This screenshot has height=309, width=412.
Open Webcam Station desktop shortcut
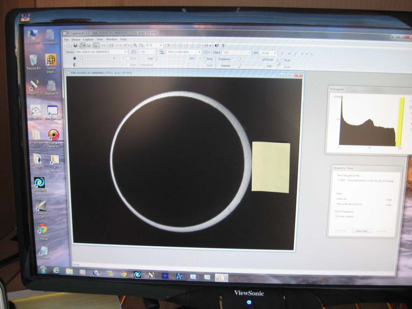[x=54, y=139]
